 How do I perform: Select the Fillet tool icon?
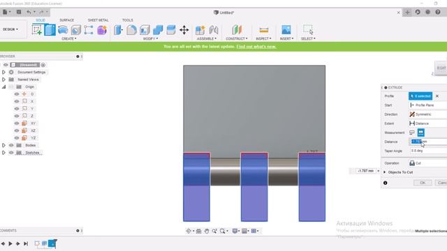click(x=131, y=30)
